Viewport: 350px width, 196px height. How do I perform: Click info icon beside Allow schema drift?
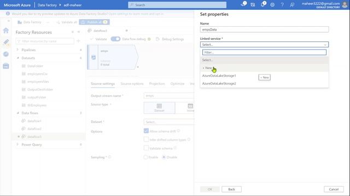[x=179, y=131]
